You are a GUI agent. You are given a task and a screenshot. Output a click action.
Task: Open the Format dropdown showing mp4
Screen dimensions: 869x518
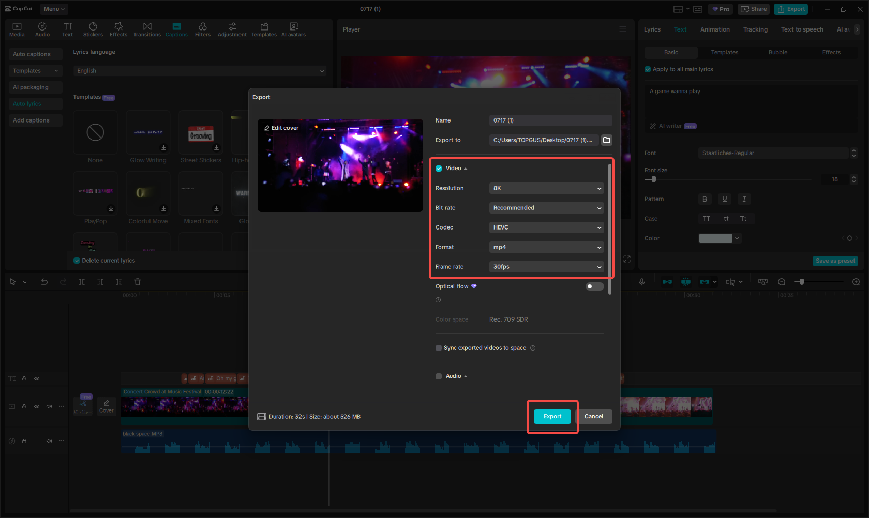(547, 247)
